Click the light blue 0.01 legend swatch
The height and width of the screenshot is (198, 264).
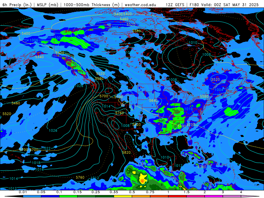tap(32, 196)
